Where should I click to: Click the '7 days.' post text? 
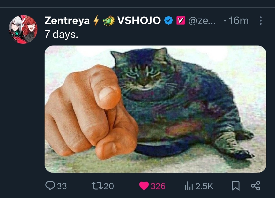[61, 34]
